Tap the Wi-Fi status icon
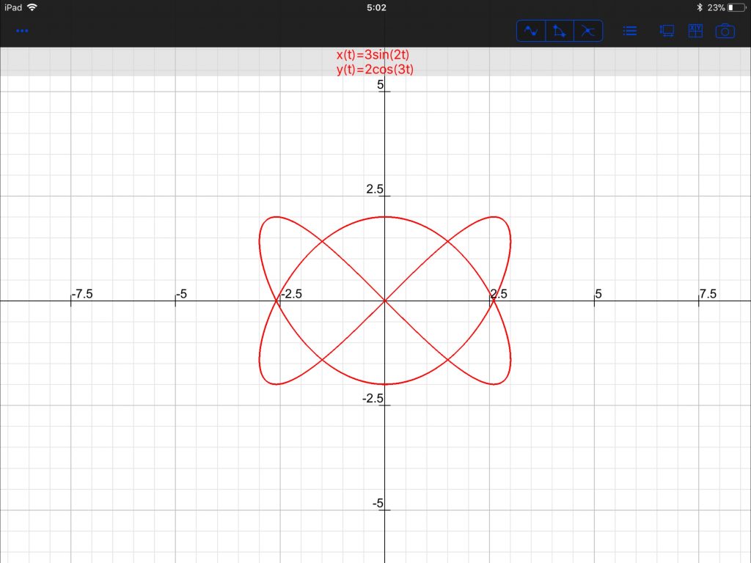This screenshot has width=751, height=563. coord(32,7)
